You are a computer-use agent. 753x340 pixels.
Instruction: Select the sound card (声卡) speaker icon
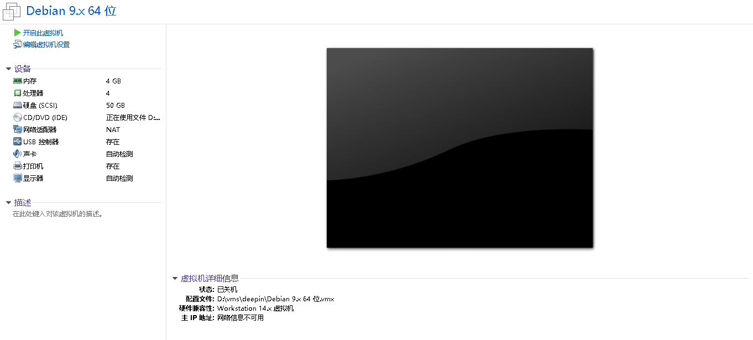(18, 154)
